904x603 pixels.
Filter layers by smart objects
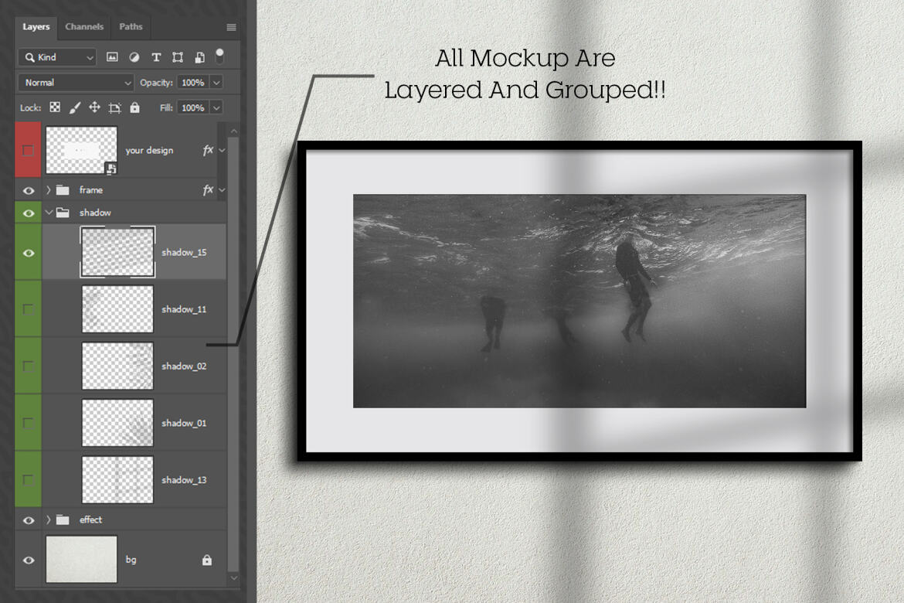pos(198,56)
